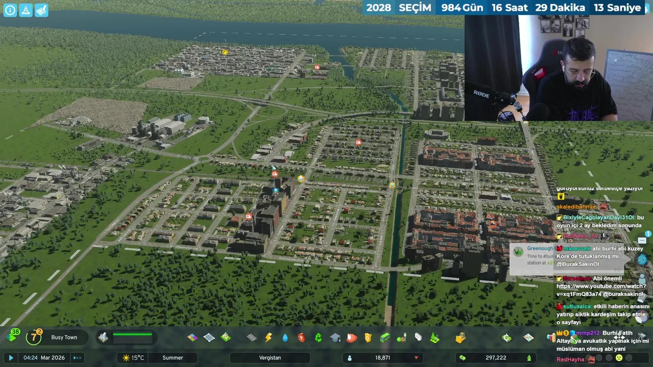Open the Transportation Overview map icon

pyautogui.click(x=529, y=337)
